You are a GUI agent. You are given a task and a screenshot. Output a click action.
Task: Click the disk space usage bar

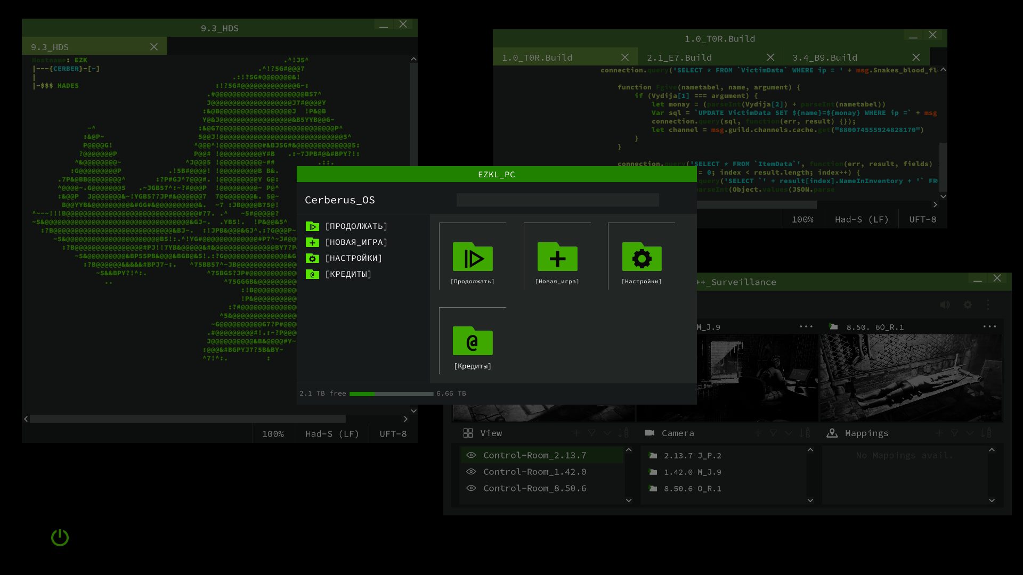[391, 394]
